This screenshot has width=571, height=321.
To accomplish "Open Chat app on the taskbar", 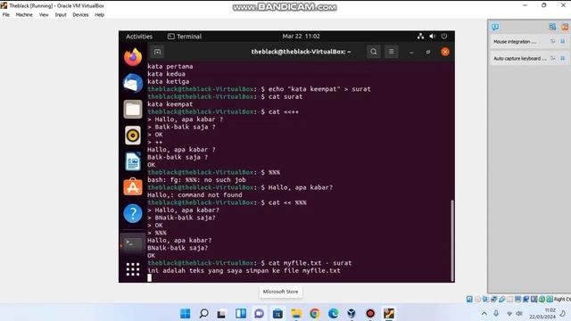I will click(x=259, y=313).
